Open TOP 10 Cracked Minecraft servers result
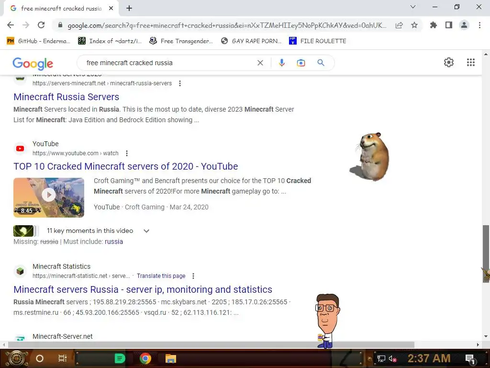Image resolution: width=490 pixels, height=368 pixels. tap(126, 166)
